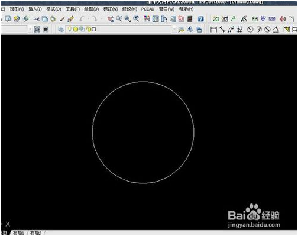Open the Layer Properties Manager icon

(x=61, y=30)
